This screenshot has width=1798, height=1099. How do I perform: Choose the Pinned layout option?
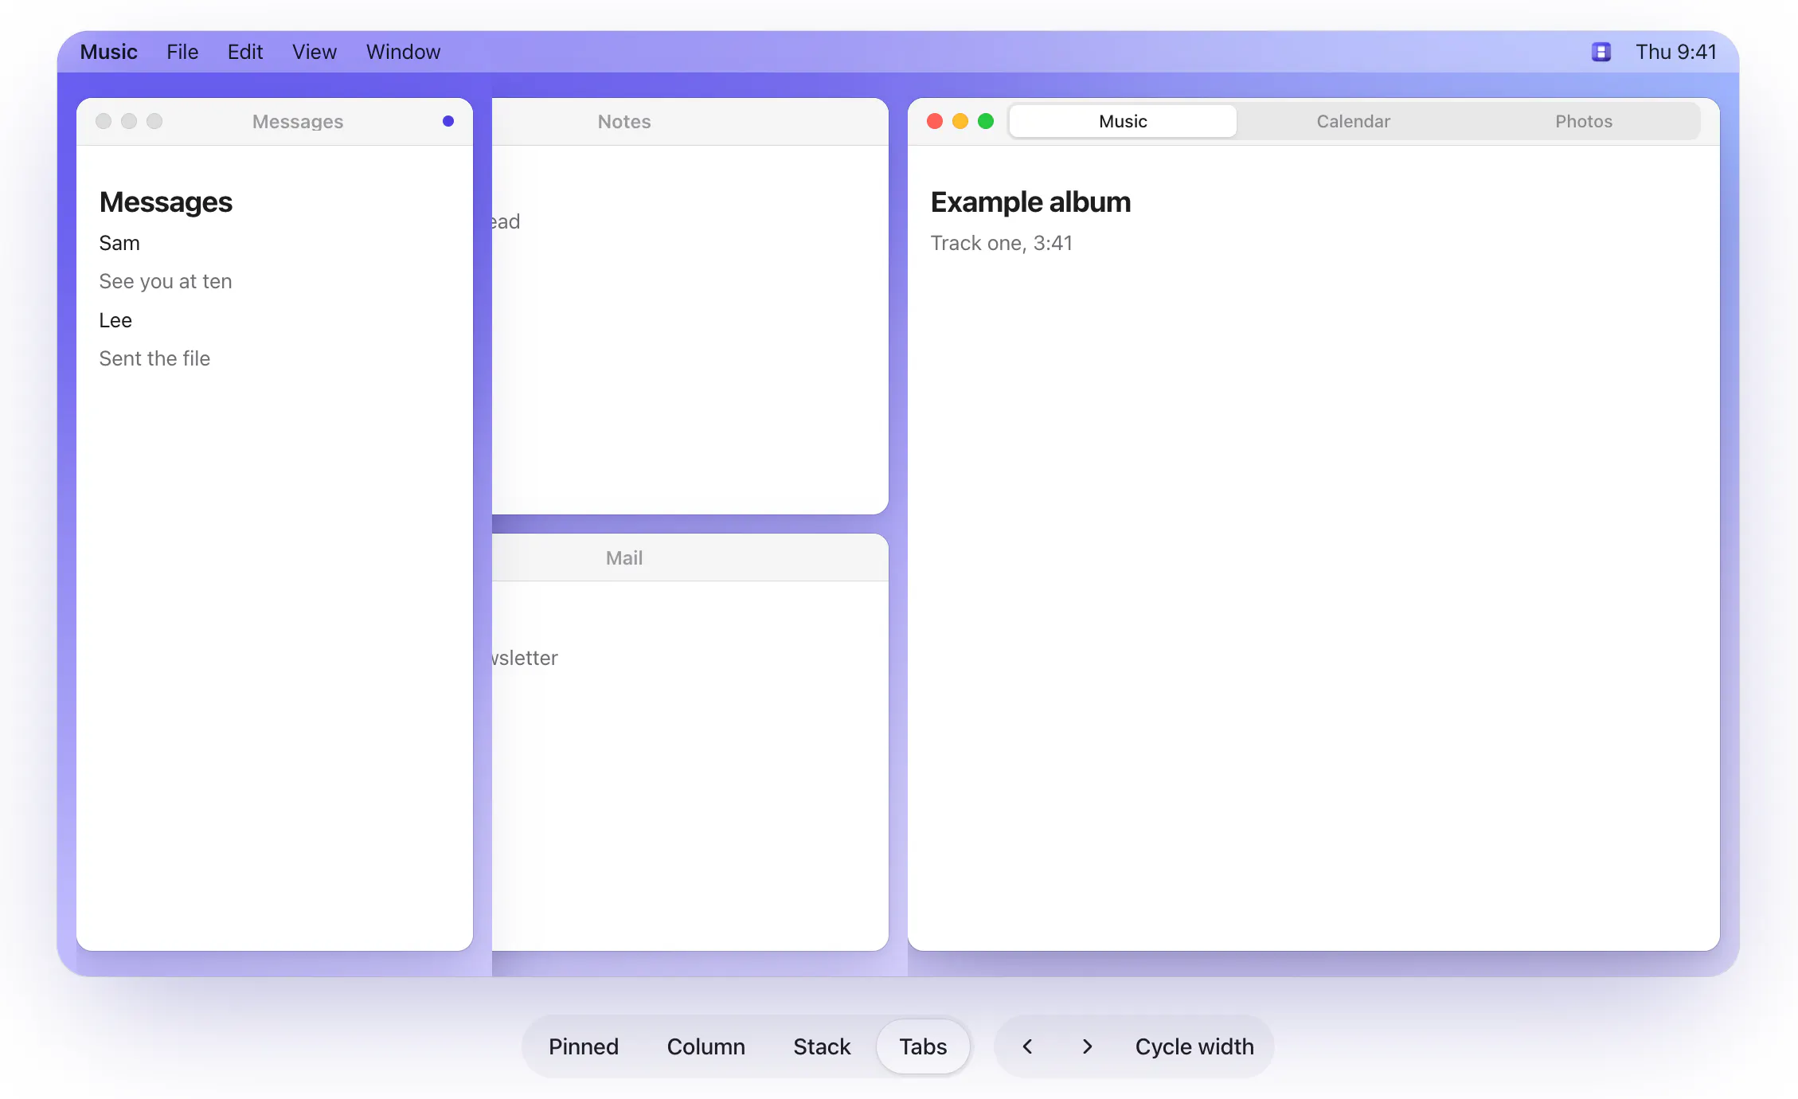[x=584, y=1046]
